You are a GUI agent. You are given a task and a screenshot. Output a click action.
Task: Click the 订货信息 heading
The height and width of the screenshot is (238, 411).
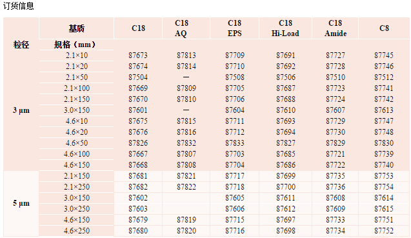tap(18, 6)
